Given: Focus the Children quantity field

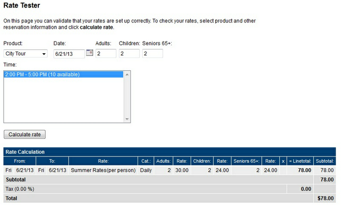Looking at the screenshot, I should click(x=129, y=54).
